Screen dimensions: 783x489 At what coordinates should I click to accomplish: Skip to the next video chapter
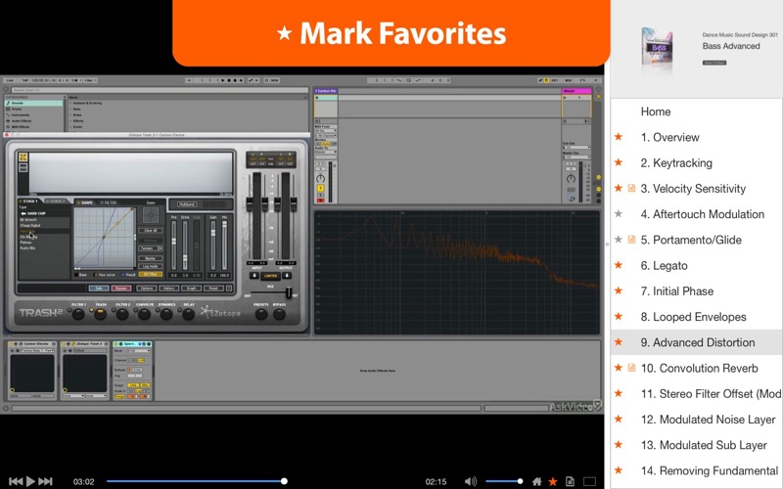tap(45, 481)
